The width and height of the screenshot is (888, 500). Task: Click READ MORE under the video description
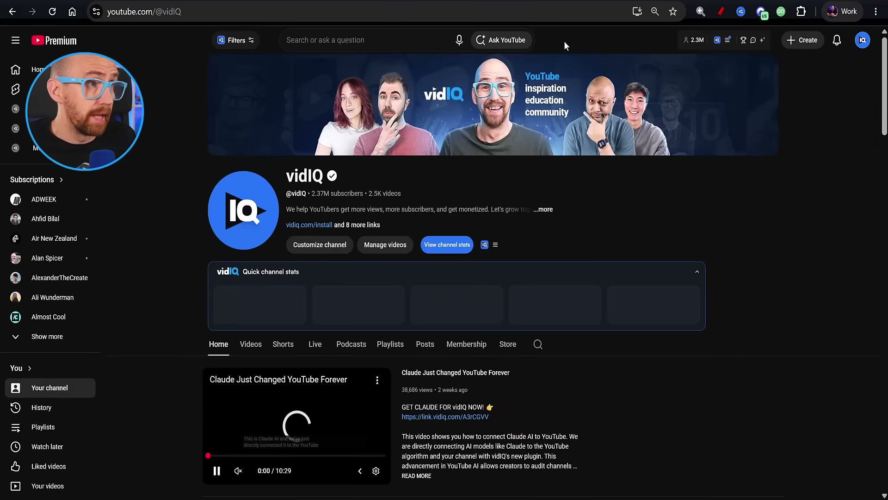point(416,476)
